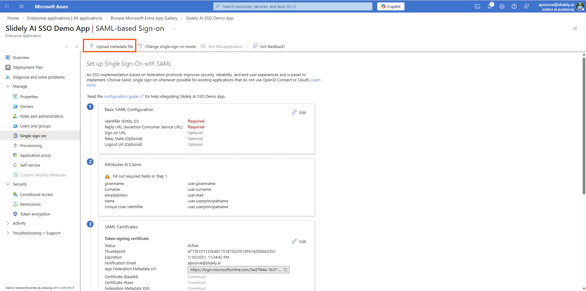Click the top-bar feedback icon
This screenshot has width=586, height=291.
pos(526,6)
